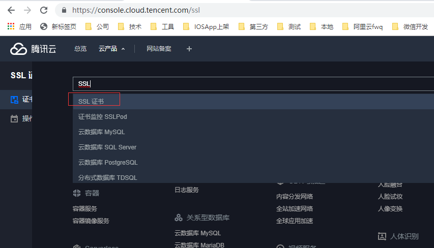This screenshot has height=248, width=434.
Task: Open 容器镜像服务 product link
Action: pyautogui.click(x=91, y=221)
